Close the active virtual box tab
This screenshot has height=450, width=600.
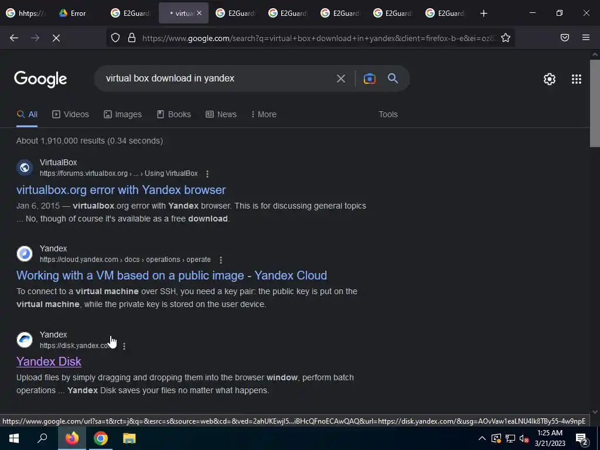click(199, 13)
